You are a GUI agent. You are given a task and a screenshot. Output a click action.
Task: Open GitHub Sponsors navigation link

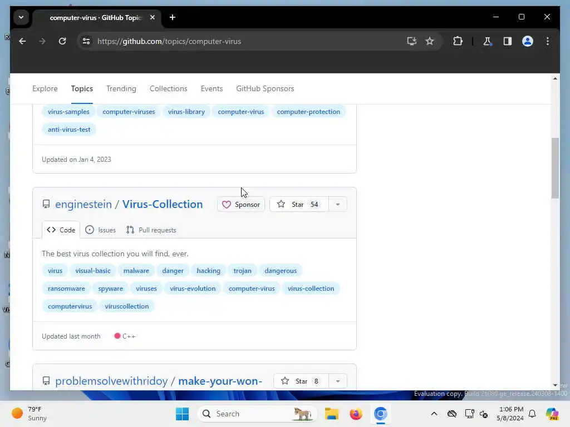(265, 88)
